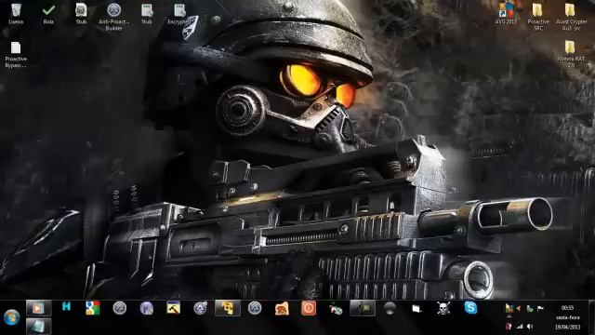Screen dimensions: 595x335
Task: Click the glassy paper icon in taskbar's lower row
Action: coord(38,326)
